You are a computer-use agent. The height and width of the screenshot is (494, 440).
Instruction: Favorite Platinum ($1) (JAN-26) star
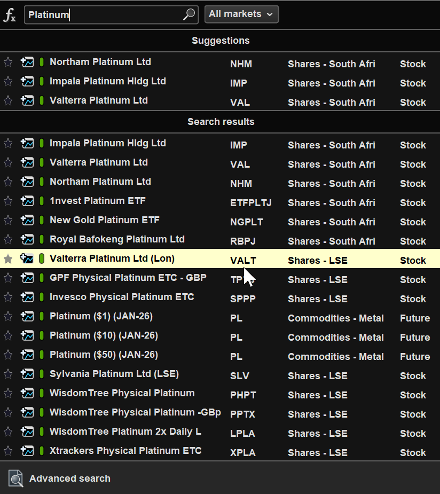click(8, 317)
